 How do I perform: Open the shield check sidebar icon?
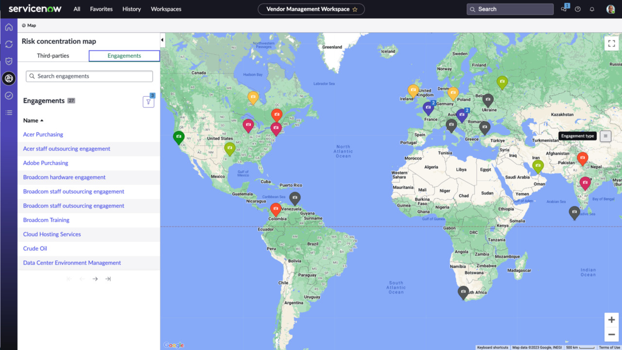click(x=9, y=61)
